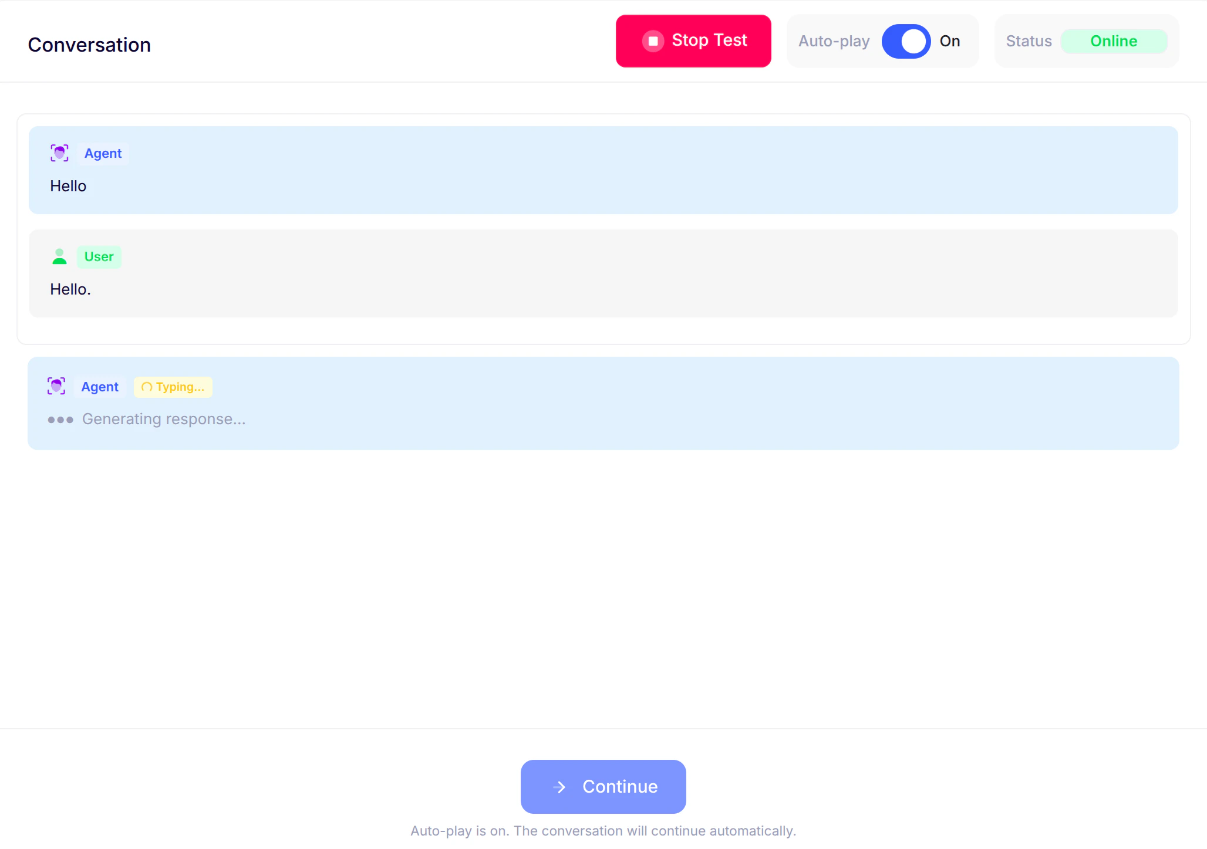
Task: Click the spinner icon in the Typing badge
Action: 146,387
